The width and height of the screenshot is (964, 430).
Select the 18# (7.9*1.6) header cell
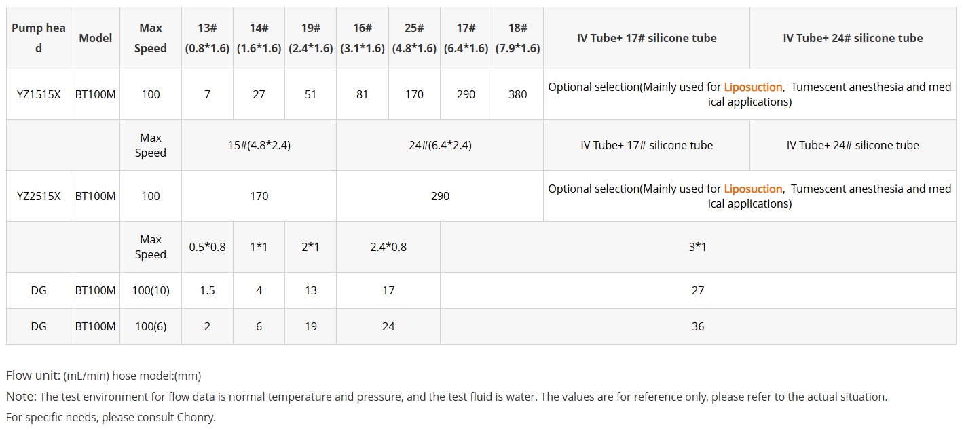(517, 38)
